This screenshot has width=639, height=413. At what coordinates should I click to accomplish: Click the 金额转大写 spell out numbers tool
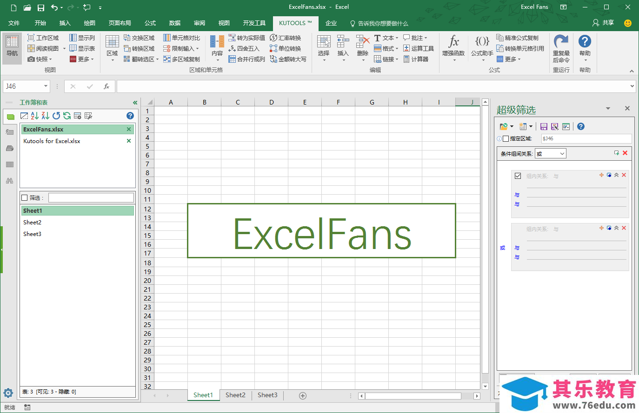288,59
